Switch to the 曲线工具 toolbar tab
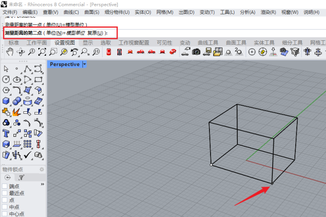Image resolution: width=326 pixels, height=217 pixels. pyautogui.click(x=208, y=43)
